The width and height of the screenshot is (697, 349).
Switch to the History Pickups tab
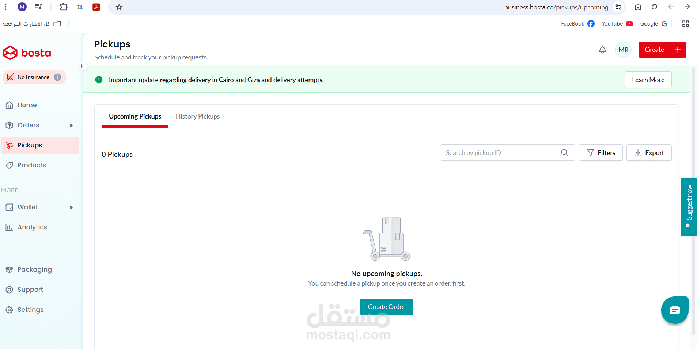pyautogui.click(x=198, y=116)
